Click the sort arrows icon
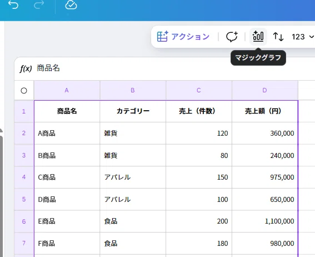 278,37
